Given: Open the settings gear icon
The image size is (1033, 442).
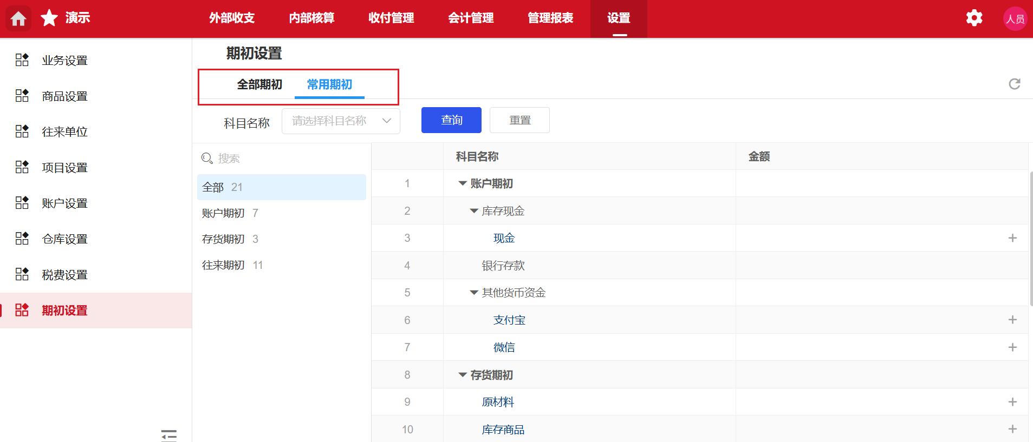Looking at the screenshot, I should [974, 18].
